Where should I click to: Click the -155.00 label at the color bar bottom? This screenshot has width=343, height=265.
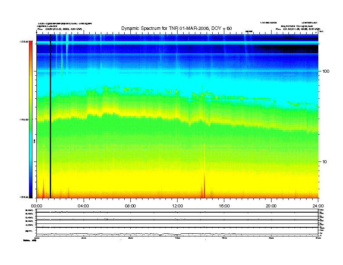[x=24, y=197]
